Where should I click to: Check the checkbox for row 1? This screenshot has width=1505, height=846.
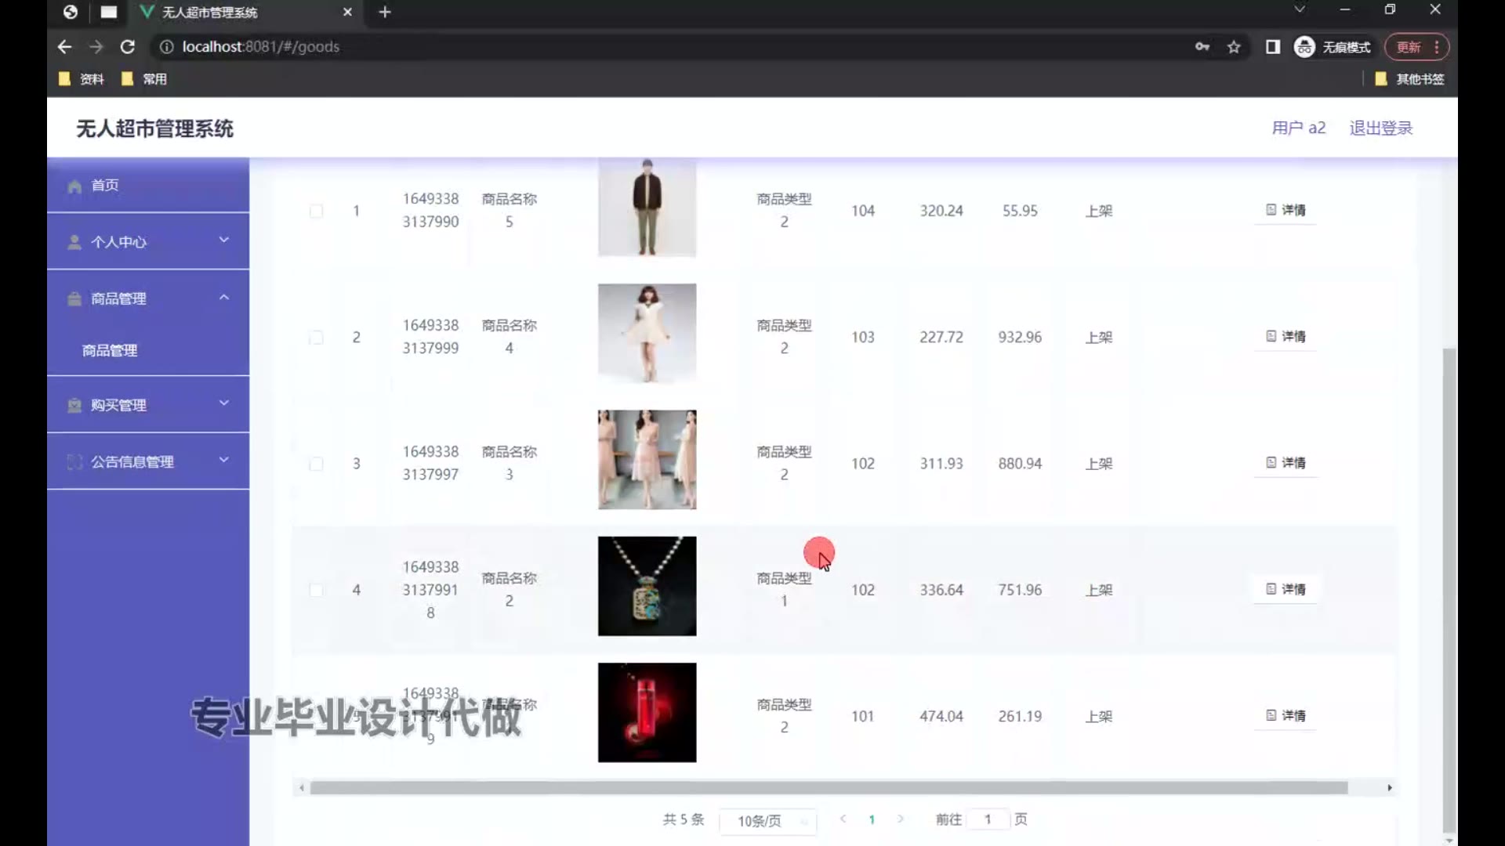316,211
